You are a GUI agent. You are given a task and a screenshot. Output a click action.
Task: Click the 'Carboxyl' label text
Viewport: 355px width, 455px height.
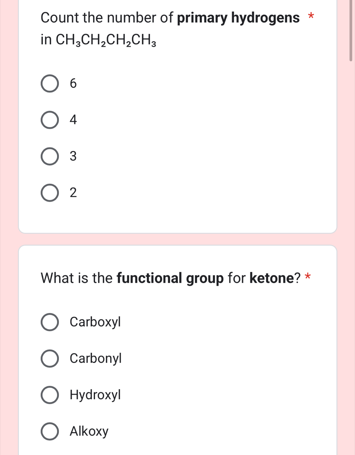click(x=95, y=322)
